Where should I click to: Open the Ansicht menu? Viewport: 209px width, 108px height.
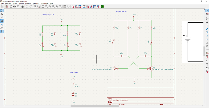15,4
